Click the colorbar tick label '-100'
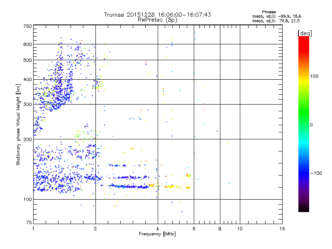The width and height of the screenshot is (332, 249). [x=316, y=173]
